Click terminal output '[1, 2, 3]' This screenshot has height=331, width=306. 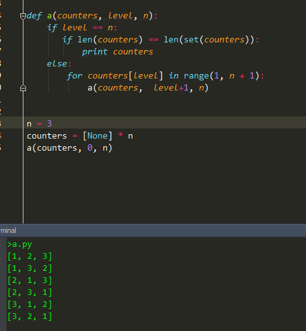30,256
